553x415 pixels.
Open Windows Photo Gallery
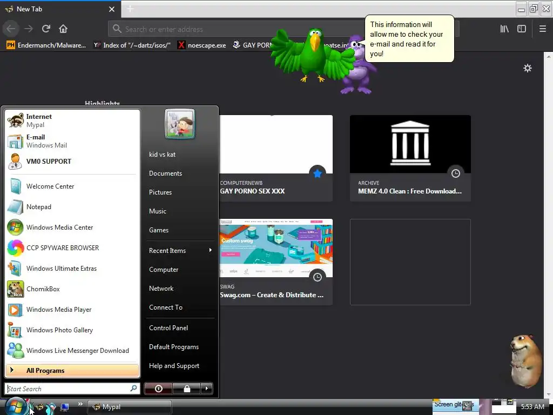point(72,330)
